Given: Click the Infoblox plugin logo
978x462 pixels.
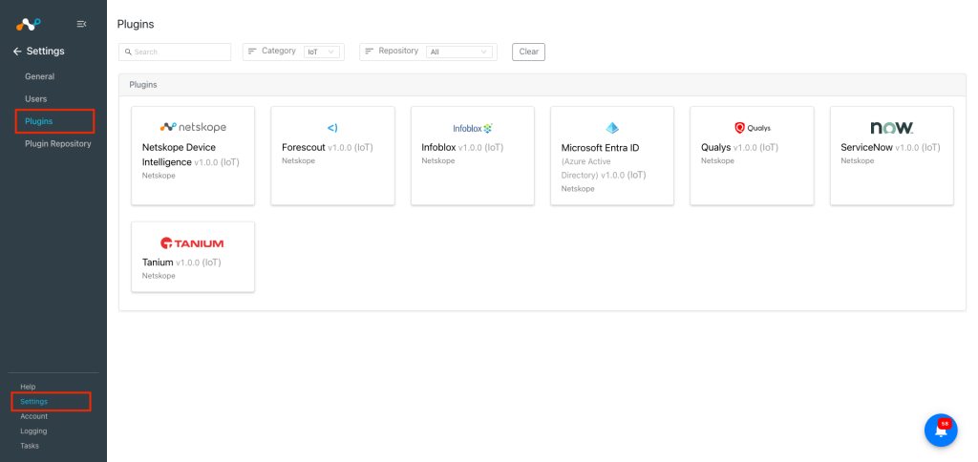Looking at the screenshot, I should click(472, 128).
